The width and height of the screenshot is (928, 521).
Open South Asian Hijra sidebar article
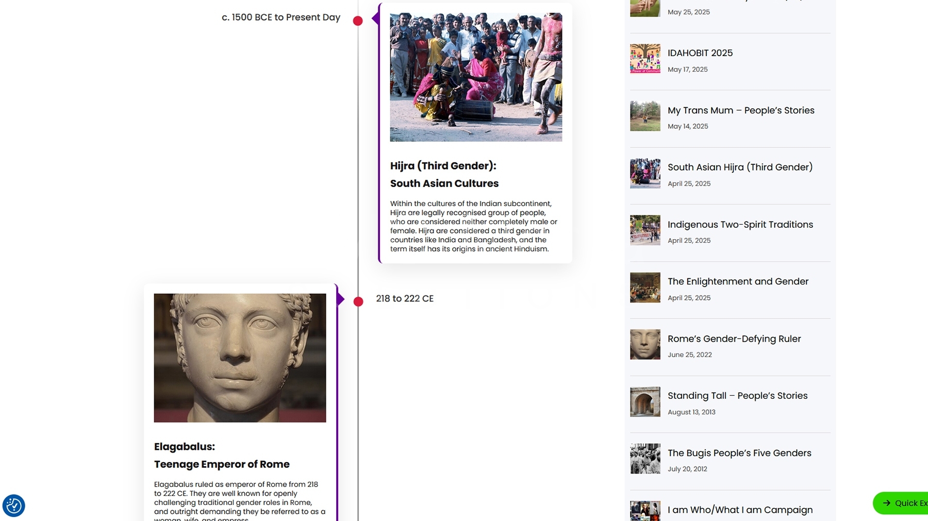[x=740, y=167]
